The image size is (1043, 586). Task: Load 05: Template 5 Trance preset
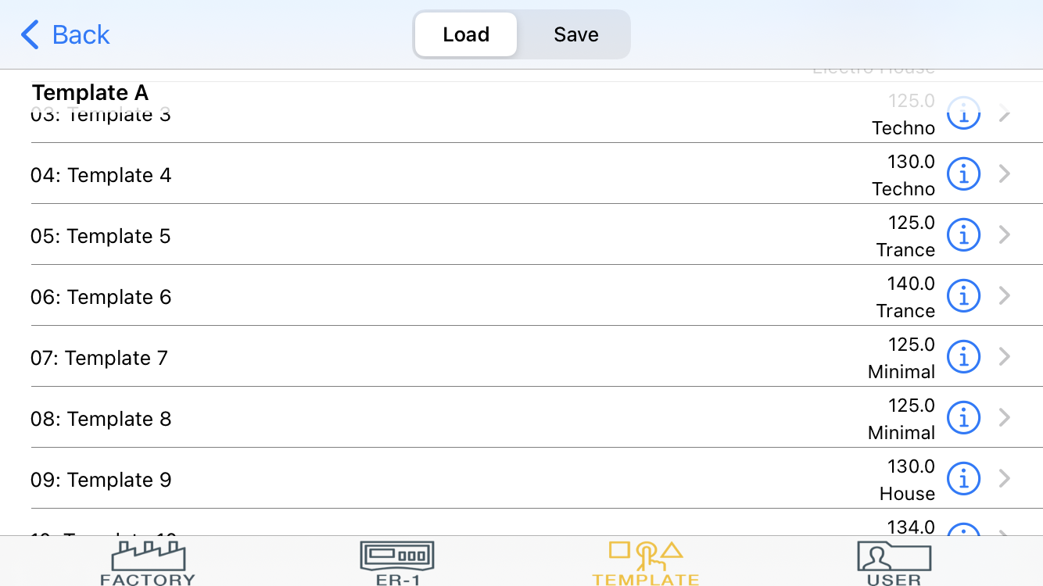click(521, 235)
